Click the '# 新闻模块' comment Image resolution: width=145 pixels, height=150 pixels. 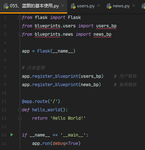(x=125, y=85)
